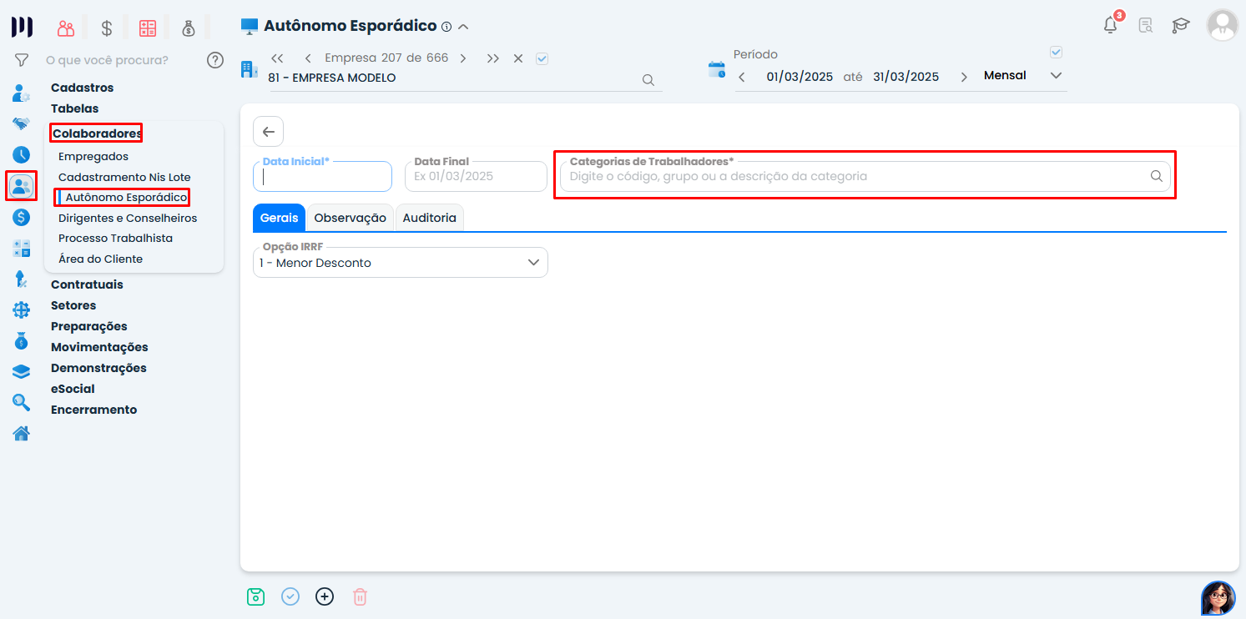Click the Categorias de Trabalhadores search field
1246x619 pixels.
(855, 177)
